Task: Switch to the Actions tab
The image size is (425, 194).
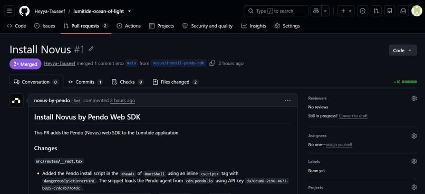Action: click(x=129, y=26)
